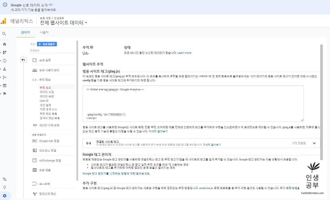The width and height of the screenshot is (330, 200).
Task: Click 모든 계정 breadcrumb link
Action: 45,18
